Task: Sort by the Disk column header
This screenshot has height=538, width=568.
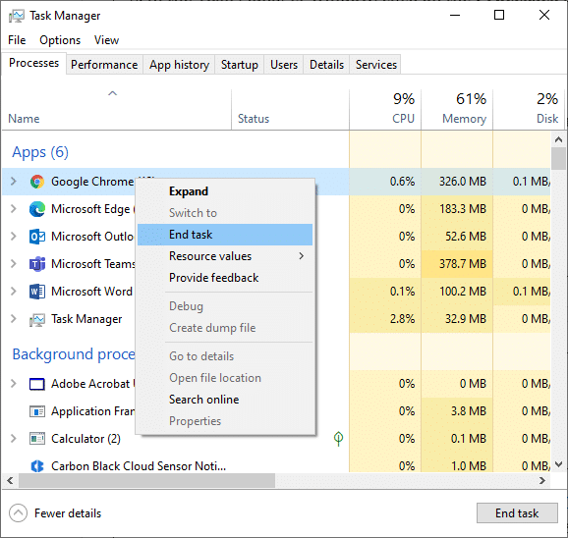Action: [528, 109]
